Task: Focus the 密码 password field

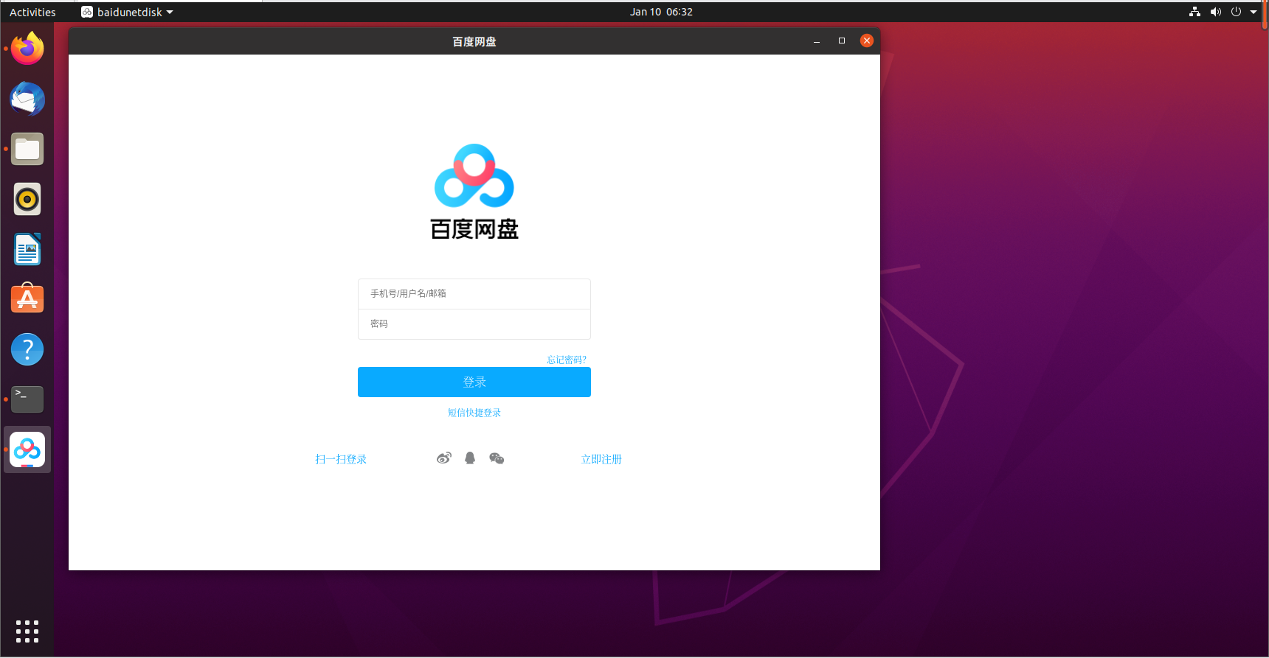Action: click(x=474, y=324)
